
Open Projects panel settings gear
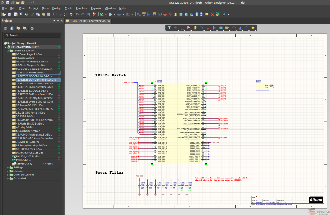[32, 28]
